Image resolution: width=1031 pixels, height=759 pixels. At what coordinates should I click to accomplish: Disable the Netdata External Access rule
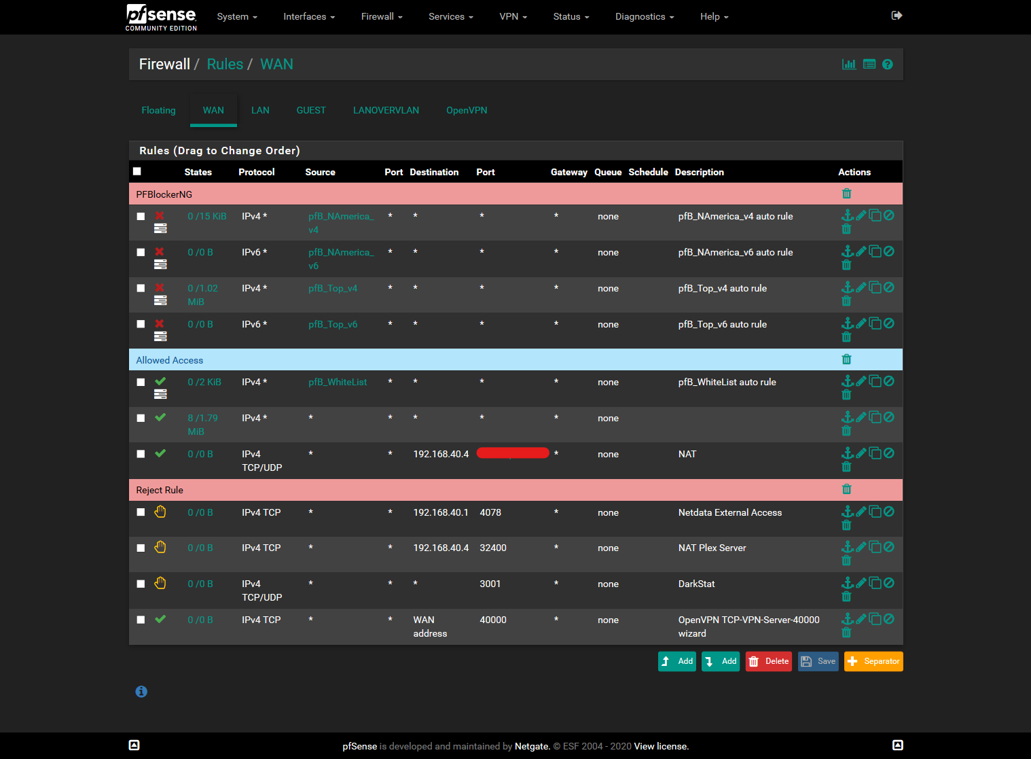889,512
